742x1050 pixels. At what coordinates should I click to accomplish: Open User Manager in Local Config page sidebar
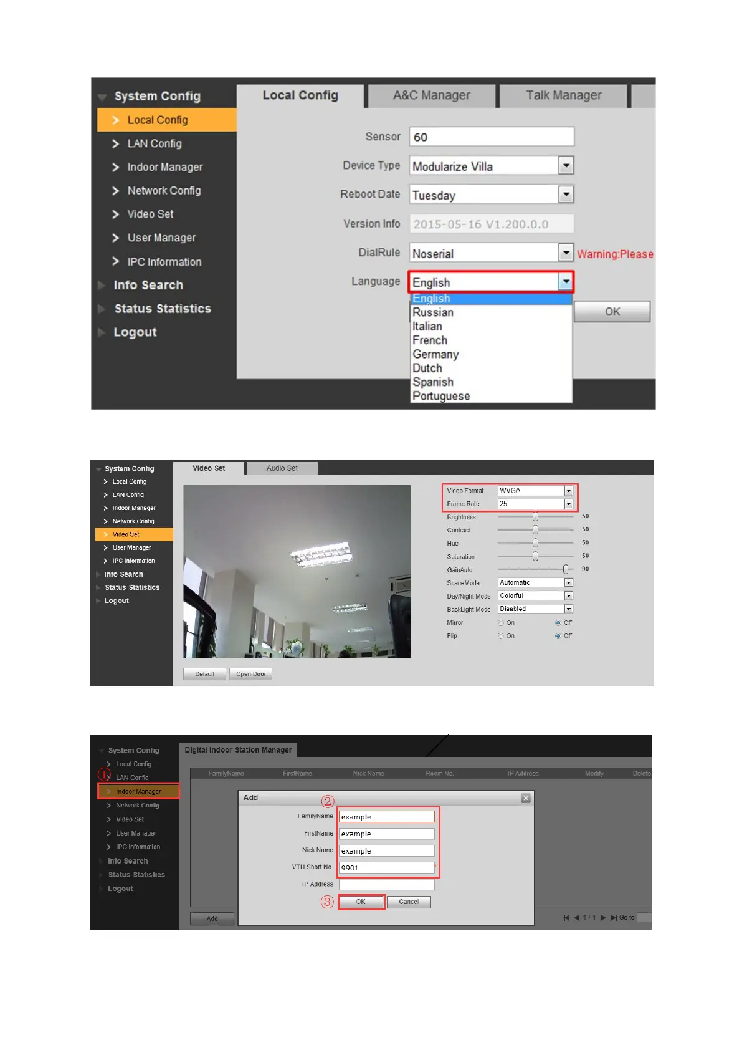(161, 238)
